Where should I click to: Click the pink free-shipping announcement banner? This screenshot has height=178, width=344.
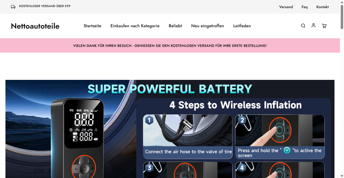[x=170, y=46]
